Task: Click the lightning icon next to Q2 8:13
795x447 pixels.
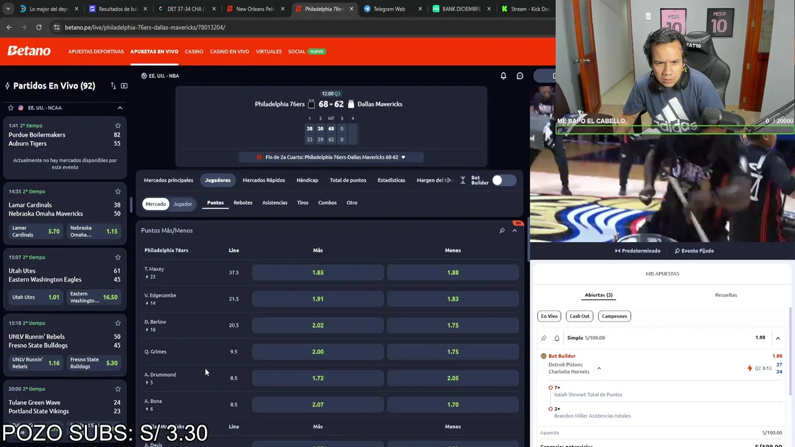Action: (750, 368)
